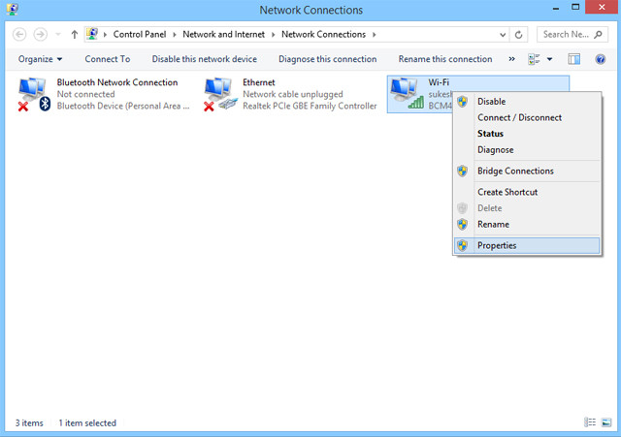Viewport: 621px width, 437px height.
Task: Click Disable this network device
Action: click(204, 59)
